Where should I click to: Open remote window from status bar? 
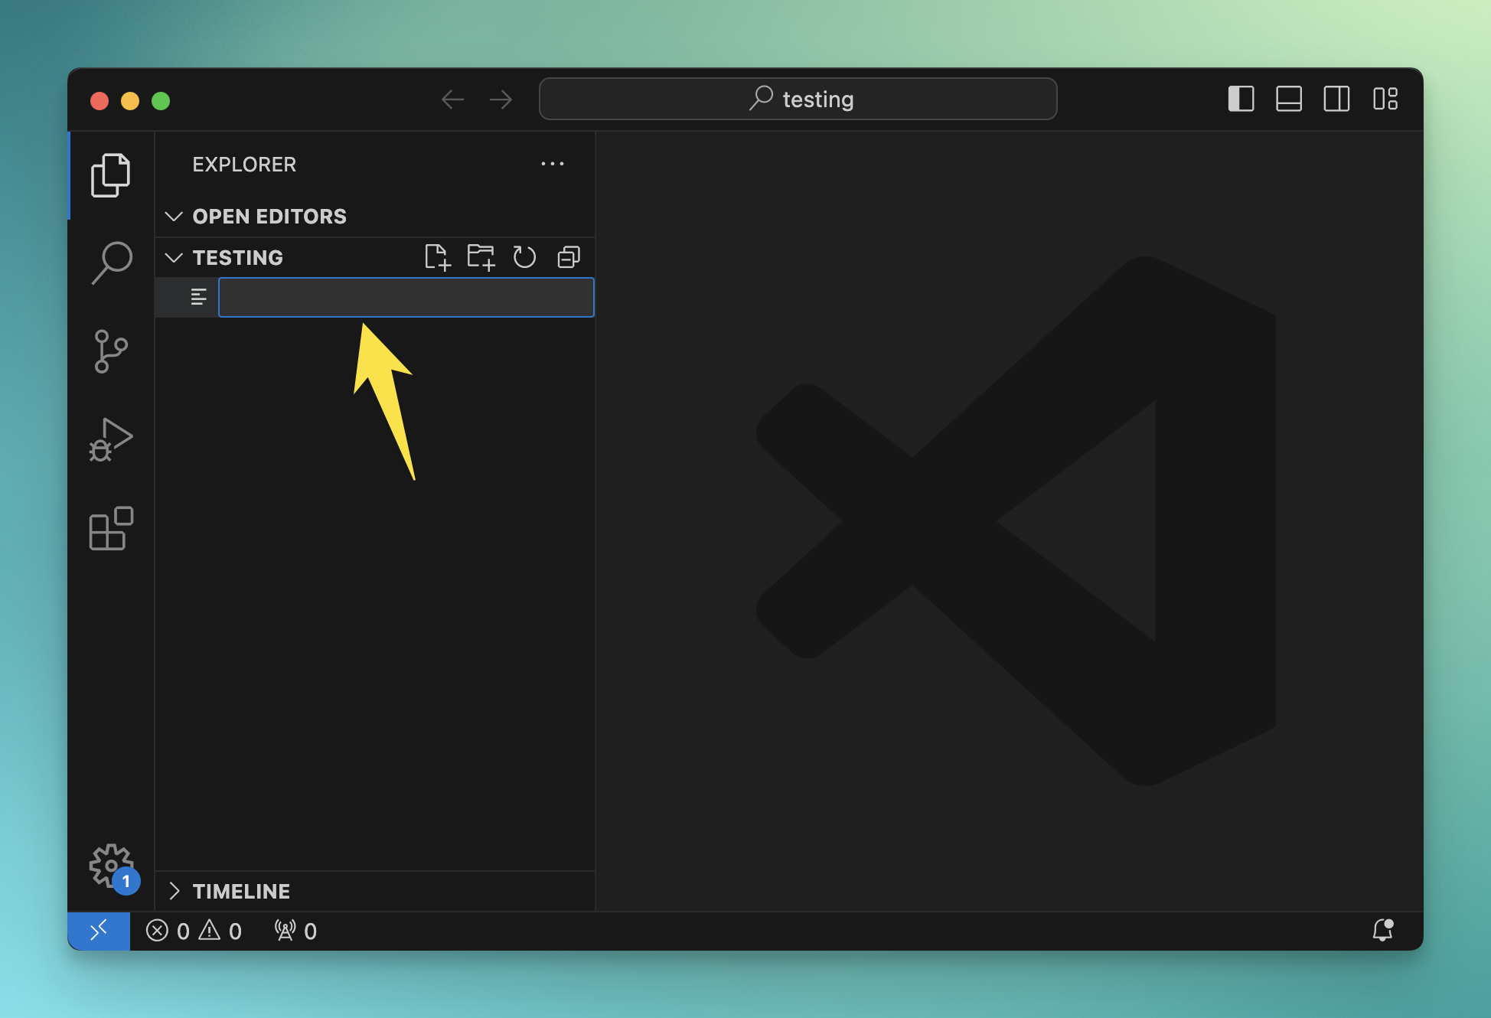tap(99, 931)
